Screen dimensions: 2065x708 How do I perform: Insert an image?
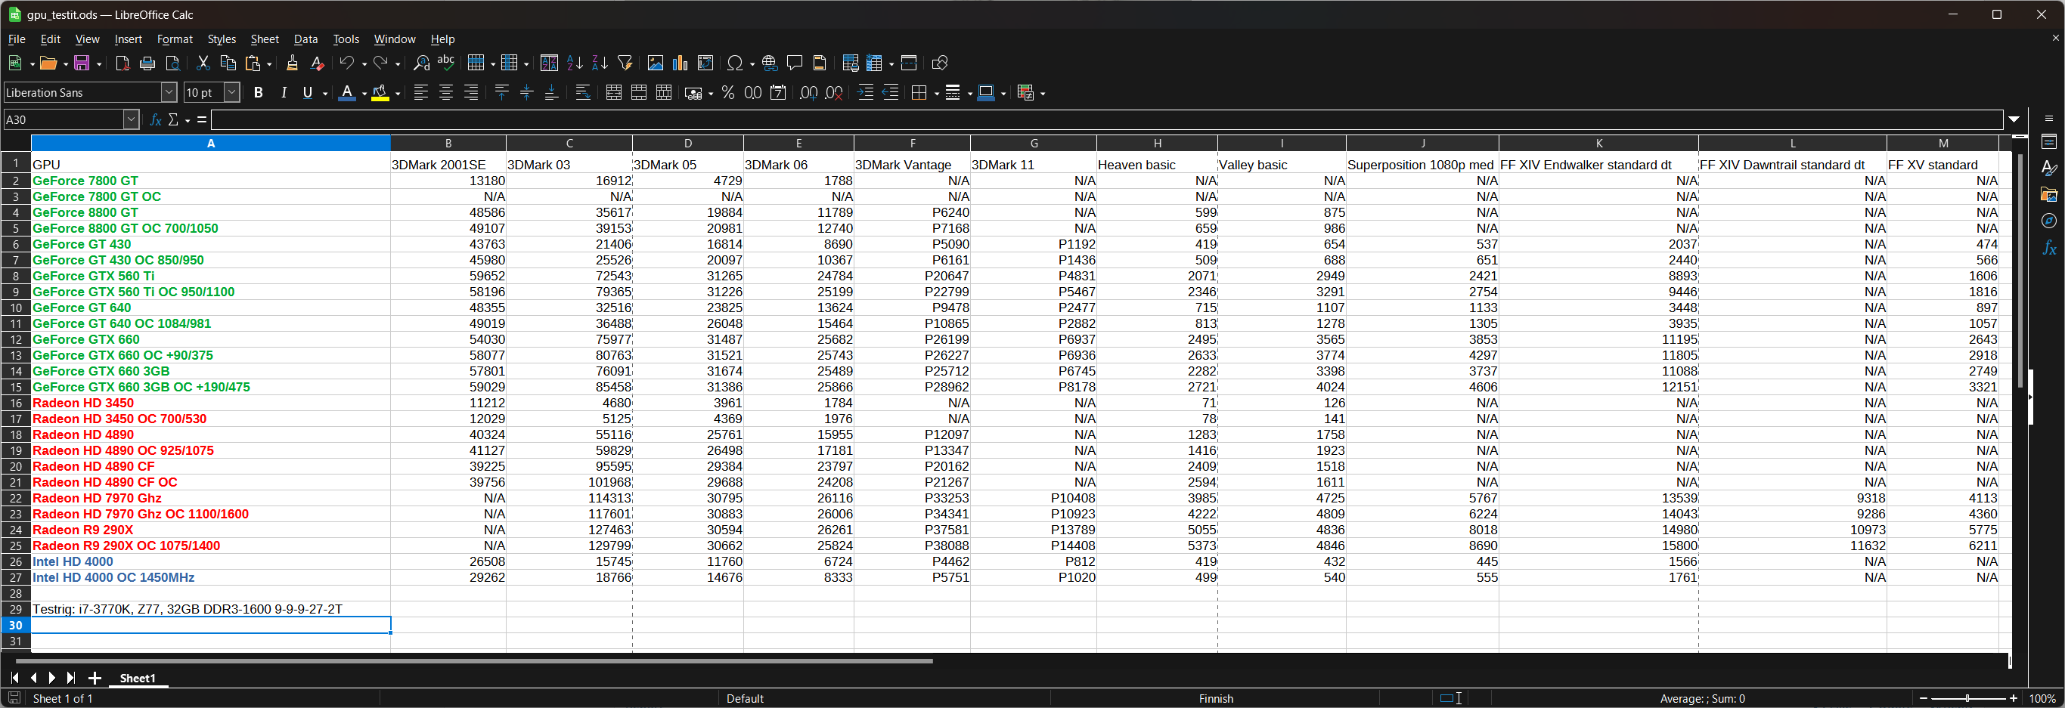pos(655,63)
